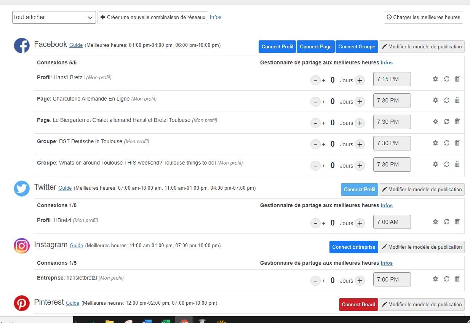This screenshot has height=323, width=470.
Task: Change Twitter's 7:00 AM posting time
Action: [392, 222]
